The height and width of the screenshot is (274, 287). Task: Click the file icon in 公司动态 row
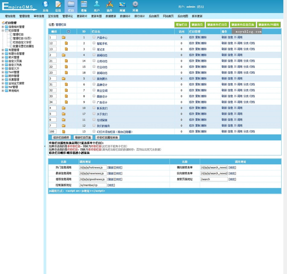pos(66,61)
